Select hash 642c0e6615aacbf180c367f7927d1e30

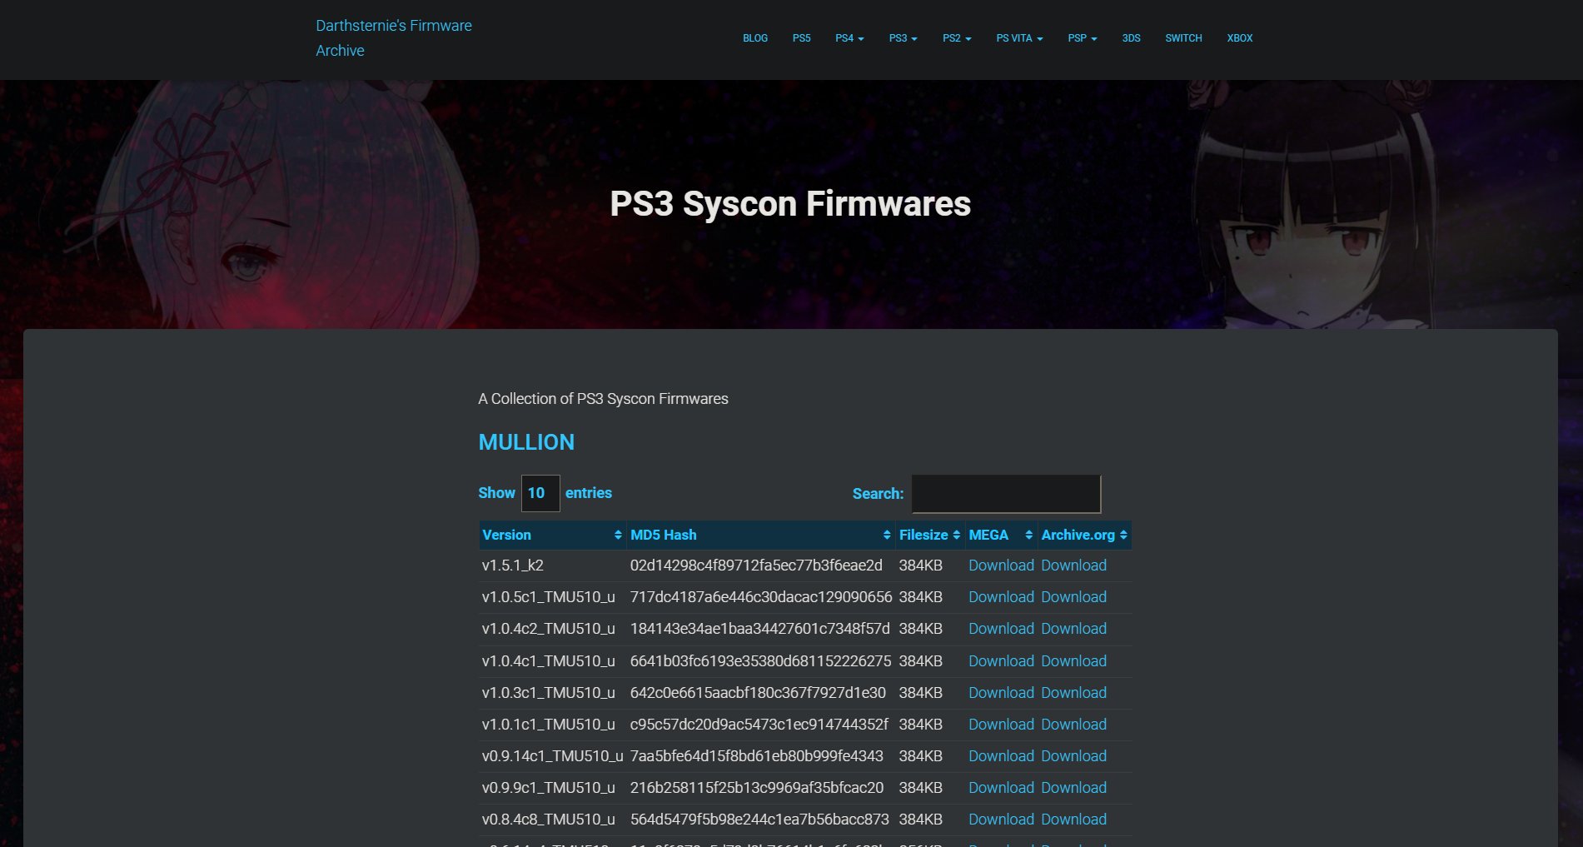coord(758,693)
